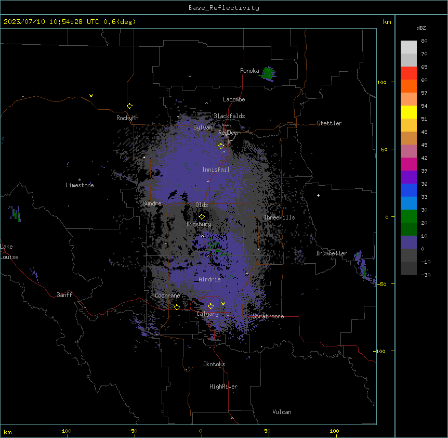Select the yellow diamond marker below Cochrane
Screen dimensions: 448x438
(177, 307)
